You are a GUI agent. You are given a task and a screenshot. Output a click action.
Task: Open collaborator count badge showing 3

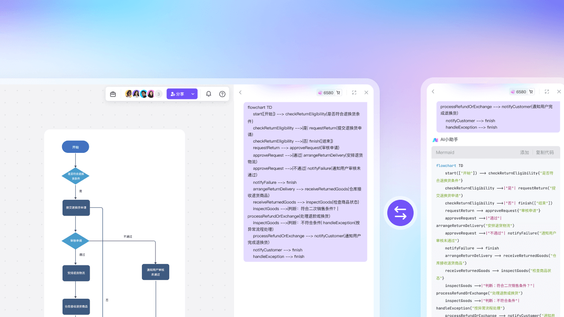[158, 94]
